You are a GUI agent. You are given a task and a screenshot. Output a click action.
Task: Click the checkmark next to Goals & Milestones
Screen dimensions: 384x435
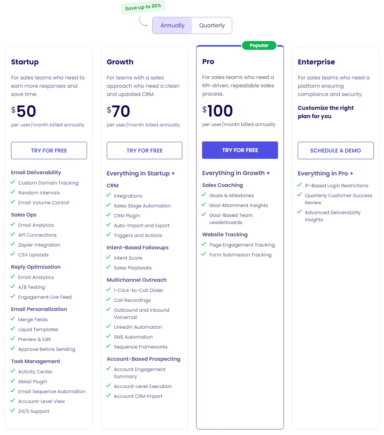(x=204, y=195)
